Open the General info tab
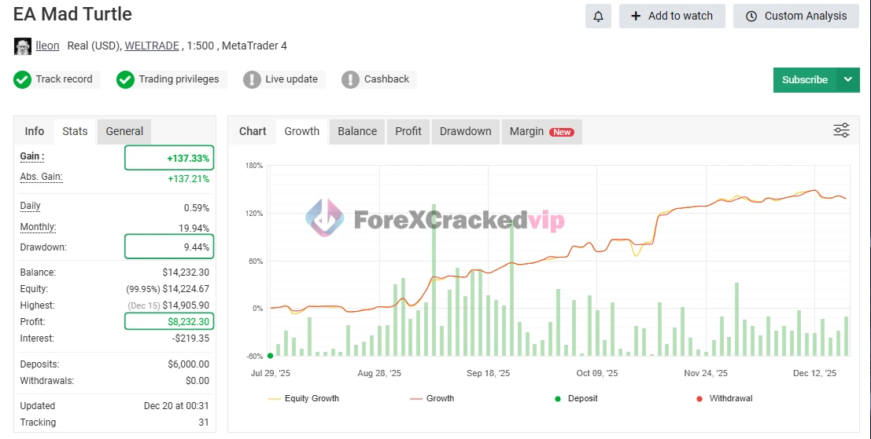This screenshot has height=439, width=871. coord(124,131)
